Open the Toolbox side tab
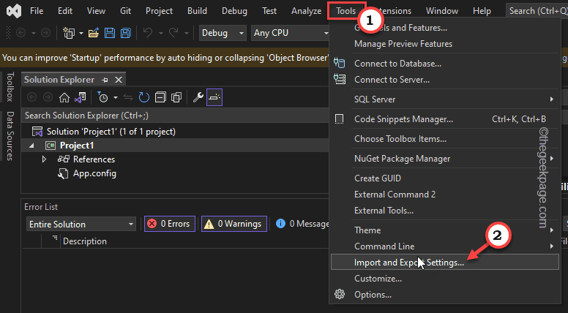Image resolution: width=568 pixels, height=313 pixels. 10,87
